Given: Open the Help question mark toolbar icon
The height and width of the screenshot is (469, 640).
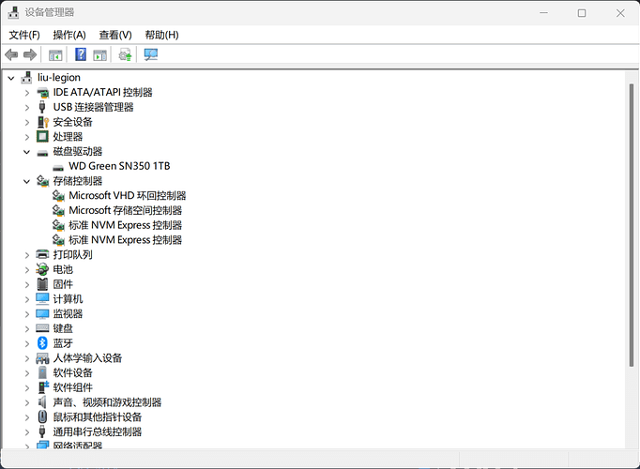Looking at the screenshot, I should (81, 54).
